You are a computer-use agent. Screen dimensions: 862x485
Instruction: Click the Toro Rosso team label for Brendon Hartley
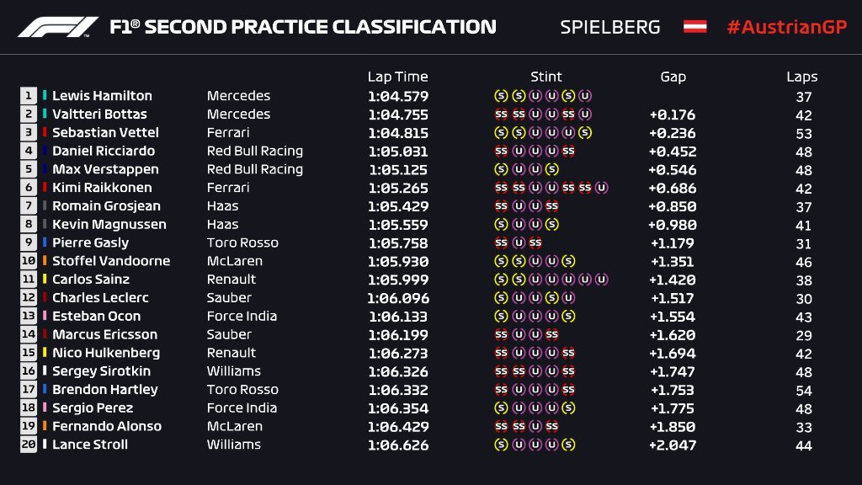[242, 389]
